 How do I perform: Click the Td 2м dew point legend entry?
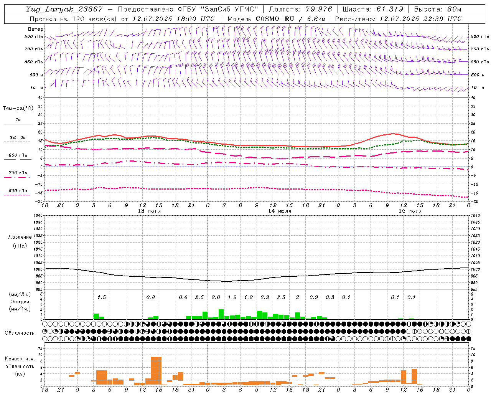click(x=18, y=137)
